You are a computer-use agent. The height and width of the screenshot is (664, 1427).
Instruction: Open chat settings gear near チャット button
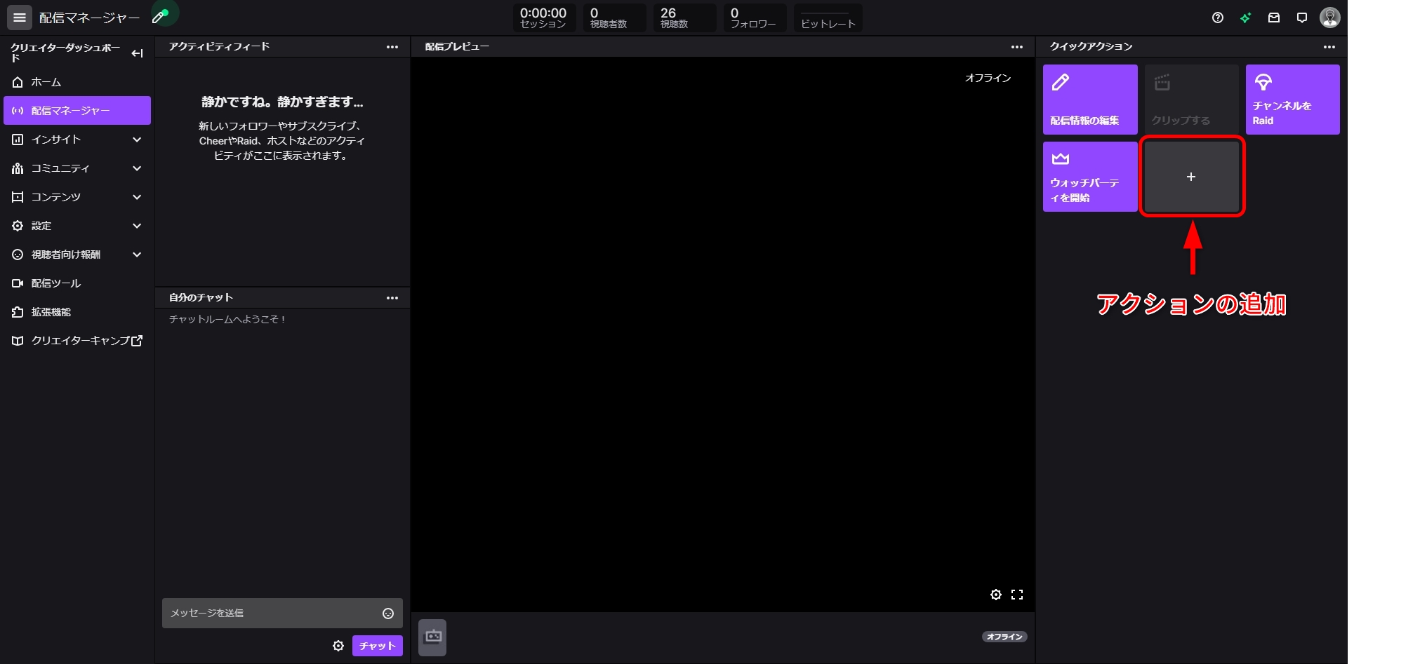point(338,646)
